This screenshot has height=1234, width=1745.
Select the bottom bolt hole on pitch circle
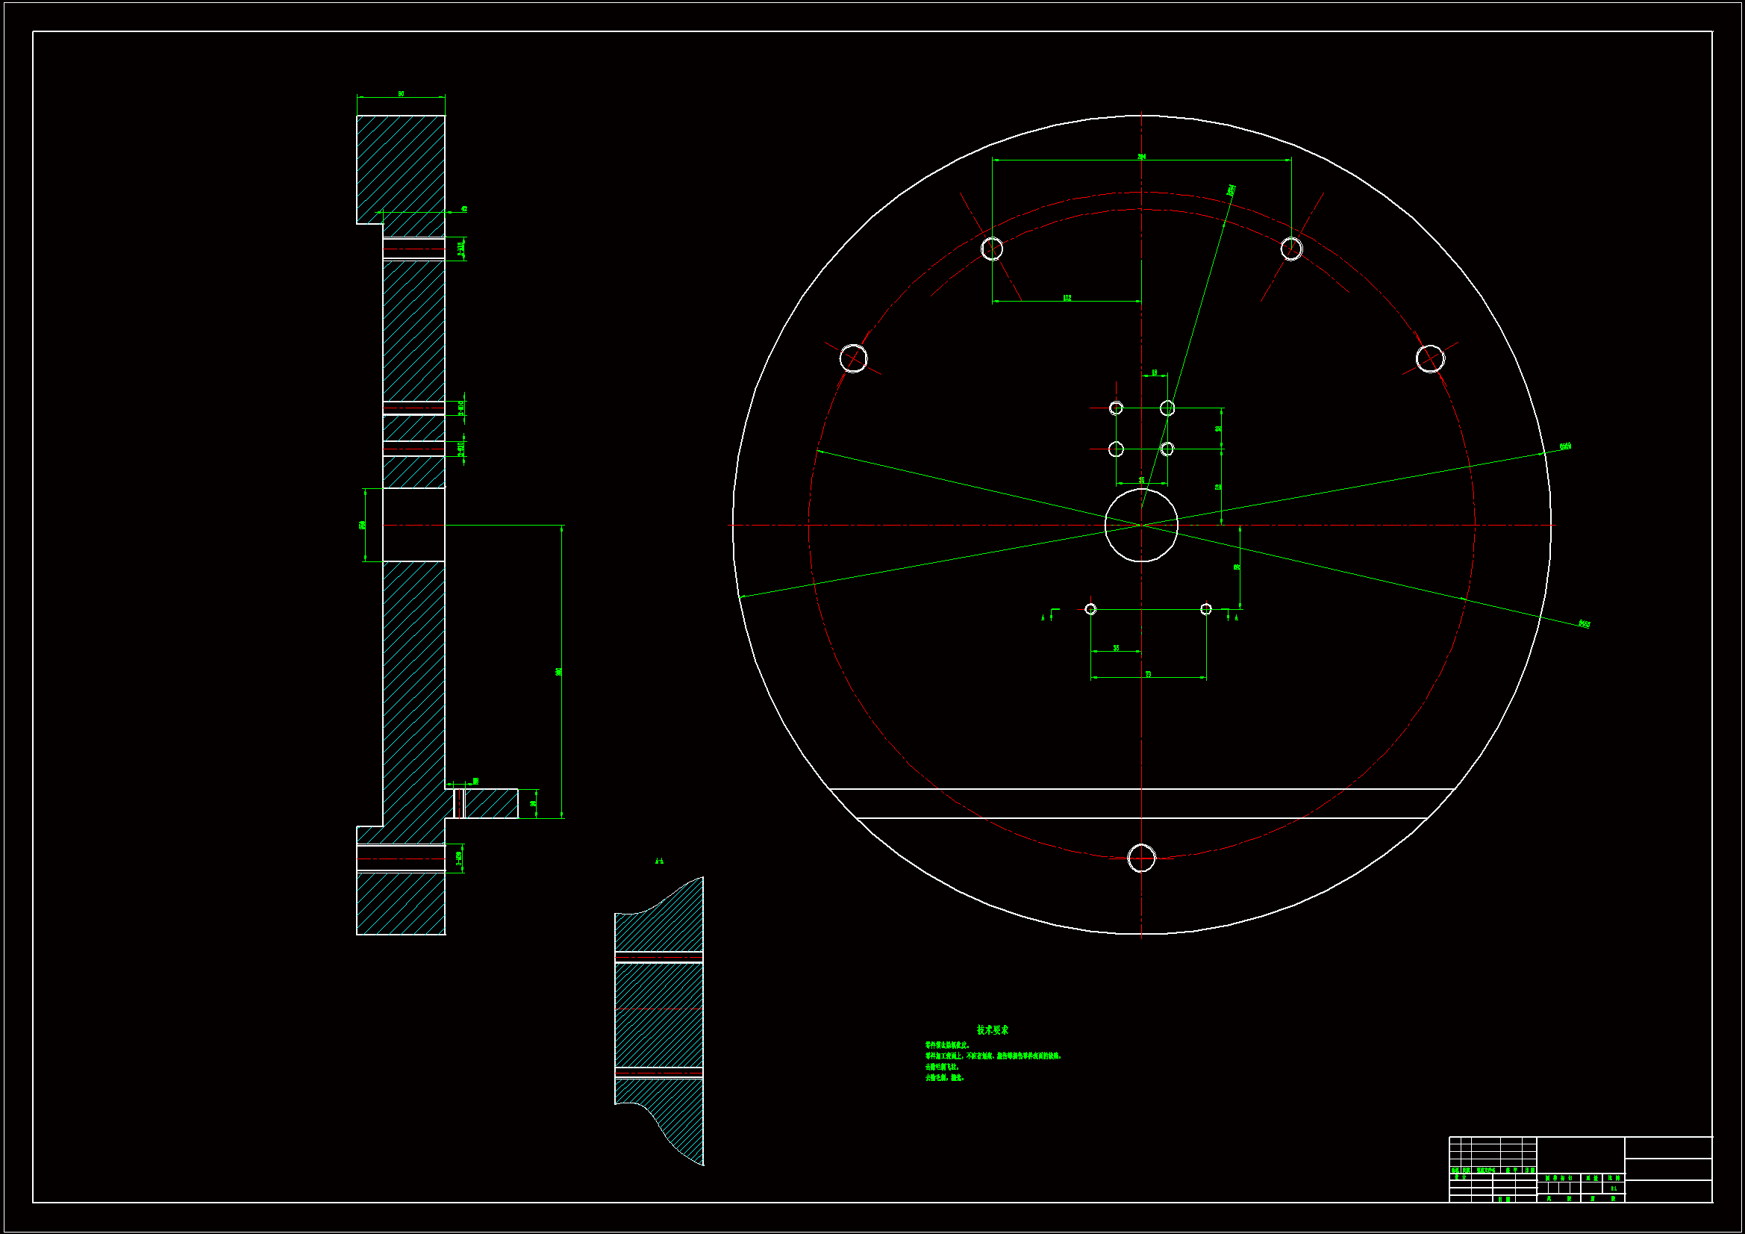tap(1140, 858)
